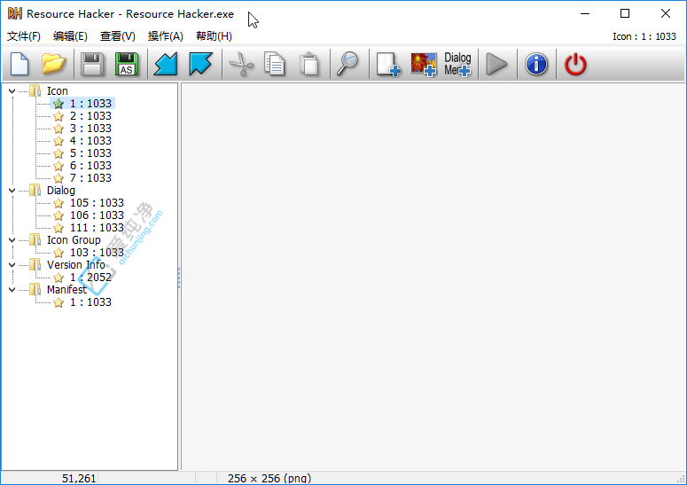This screenshot has height=485, width=687.
Task: Click the Resource Hacker RH title icon
Action: pyautogui.click(x=15, y=13)
